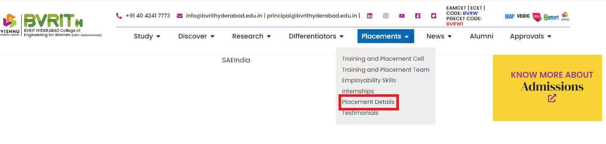Expand the Discover dropdown menu
The image size is (606, 144).
[196, 36]
